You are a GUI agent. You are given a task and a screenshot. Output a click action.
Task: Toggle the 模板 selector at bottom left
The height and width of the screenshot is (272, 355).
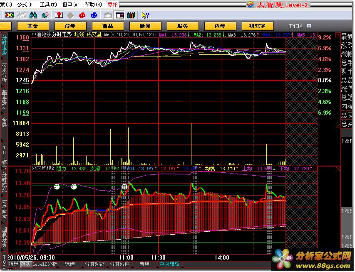click(x=26, y=264)
